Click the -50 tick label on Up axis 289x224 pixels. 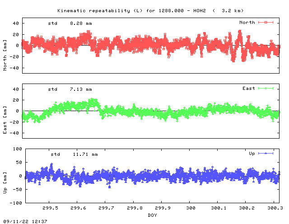point(18,190)
